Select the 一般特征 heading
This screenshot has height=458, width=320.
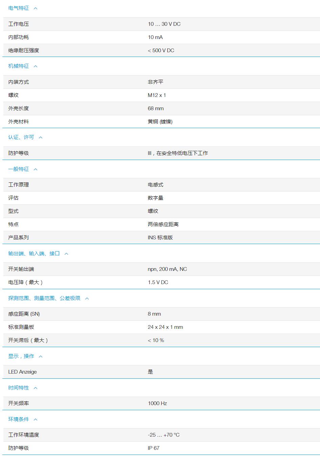pos(18,169)
